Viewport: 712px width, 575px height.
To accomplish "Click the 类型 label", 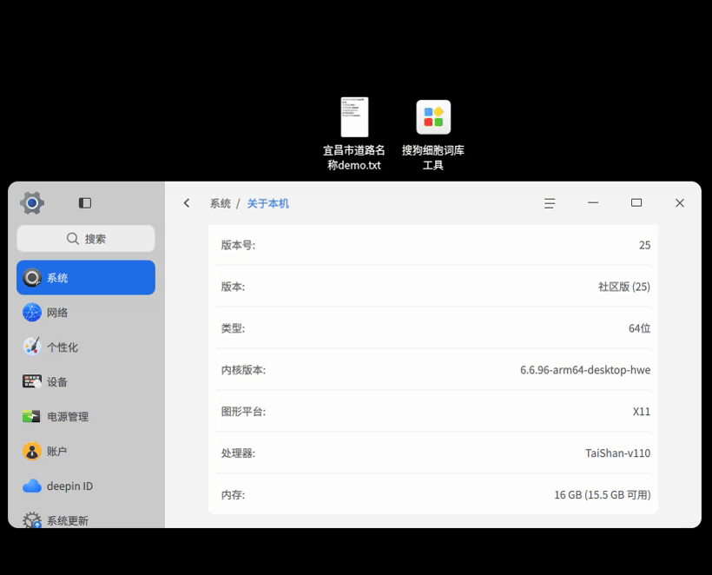I will tap(233, 328).
